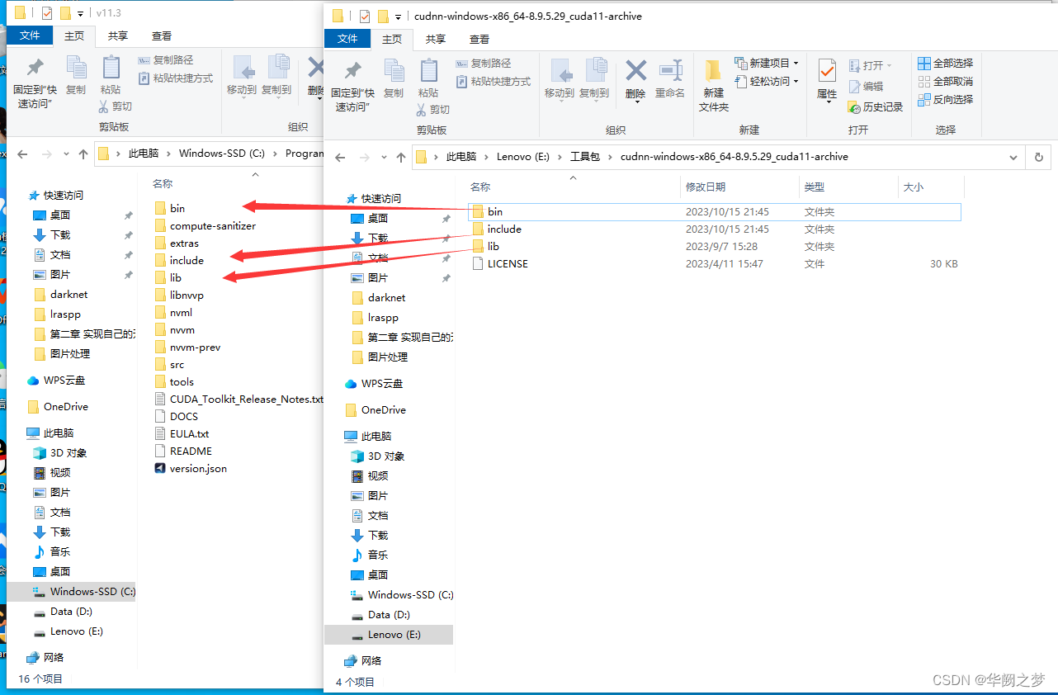
Task: Click Copy icon in cudnn window ribbon
Action: (x=394, y=78)
